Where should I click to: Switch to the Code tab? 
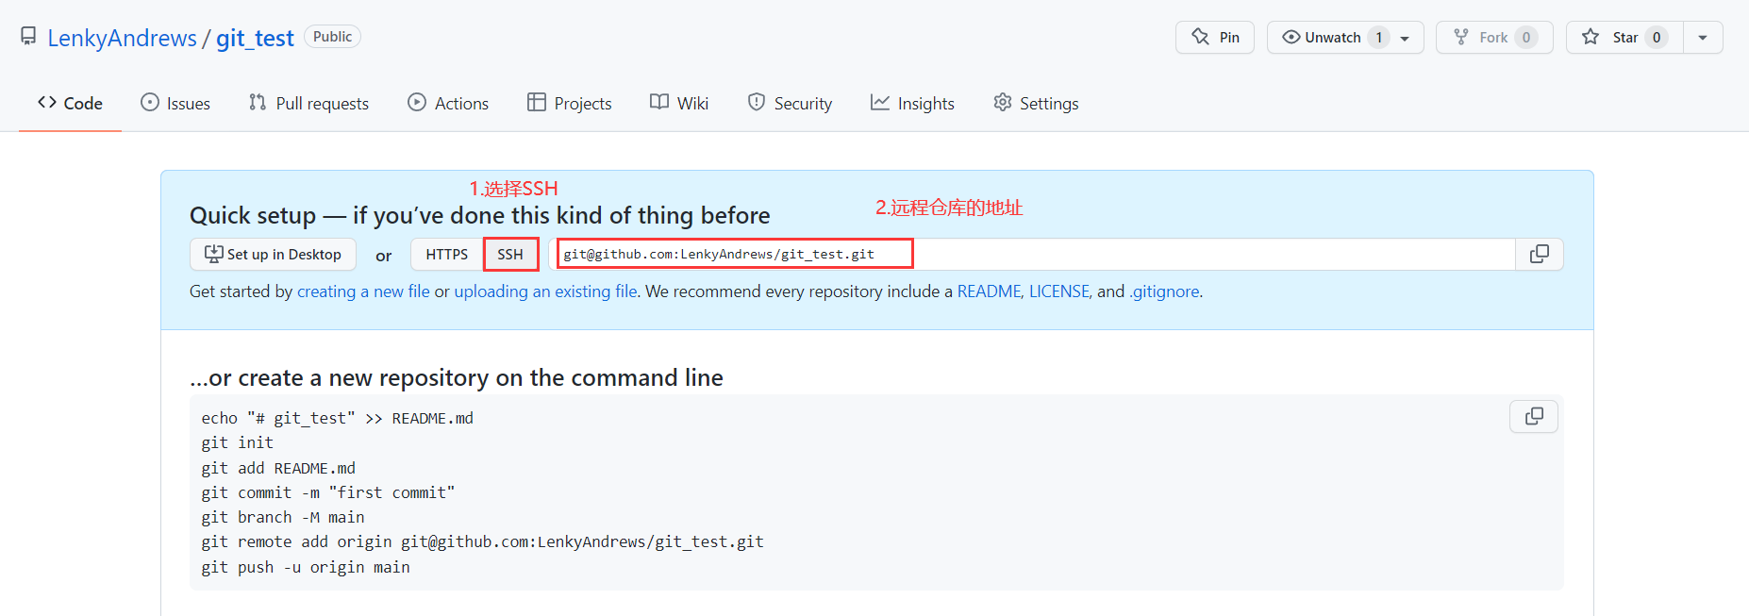[70, 103]
